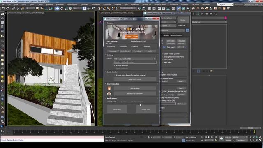The image size is (263, 148).
Task: Click the ControlCenter button
Action: click(125, 51)
